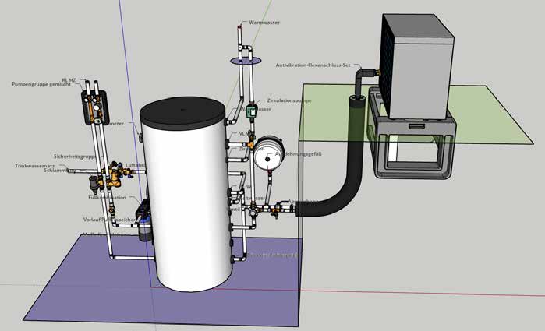Select the purple floor plane
This screenshot has height=331, width=545.
click(x=164, y=281)
